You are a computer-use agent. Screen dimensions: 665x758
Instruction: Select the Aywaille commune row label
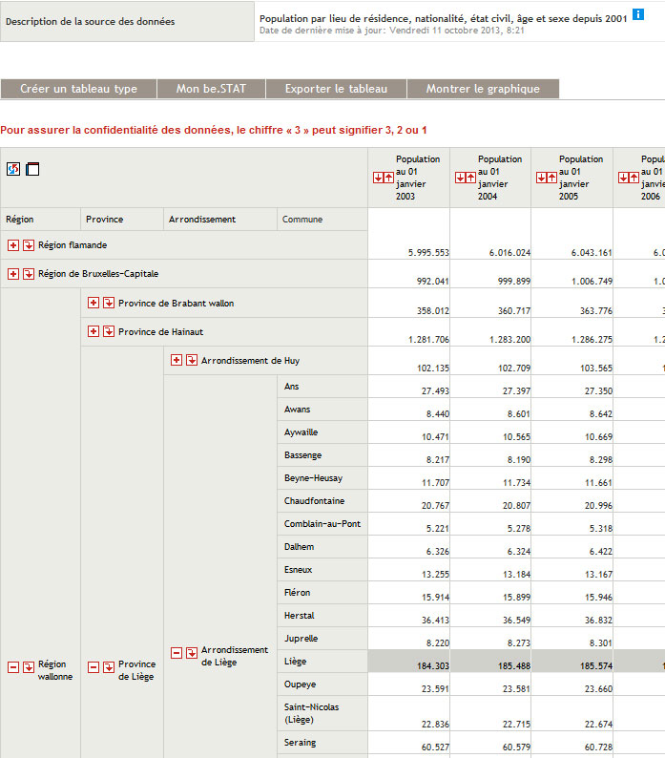click(301, 432)
